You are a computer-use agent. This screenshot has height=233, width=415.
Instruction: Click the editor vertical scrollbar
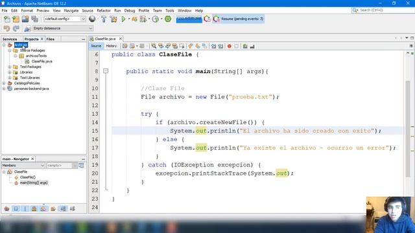tap(408, 129)
